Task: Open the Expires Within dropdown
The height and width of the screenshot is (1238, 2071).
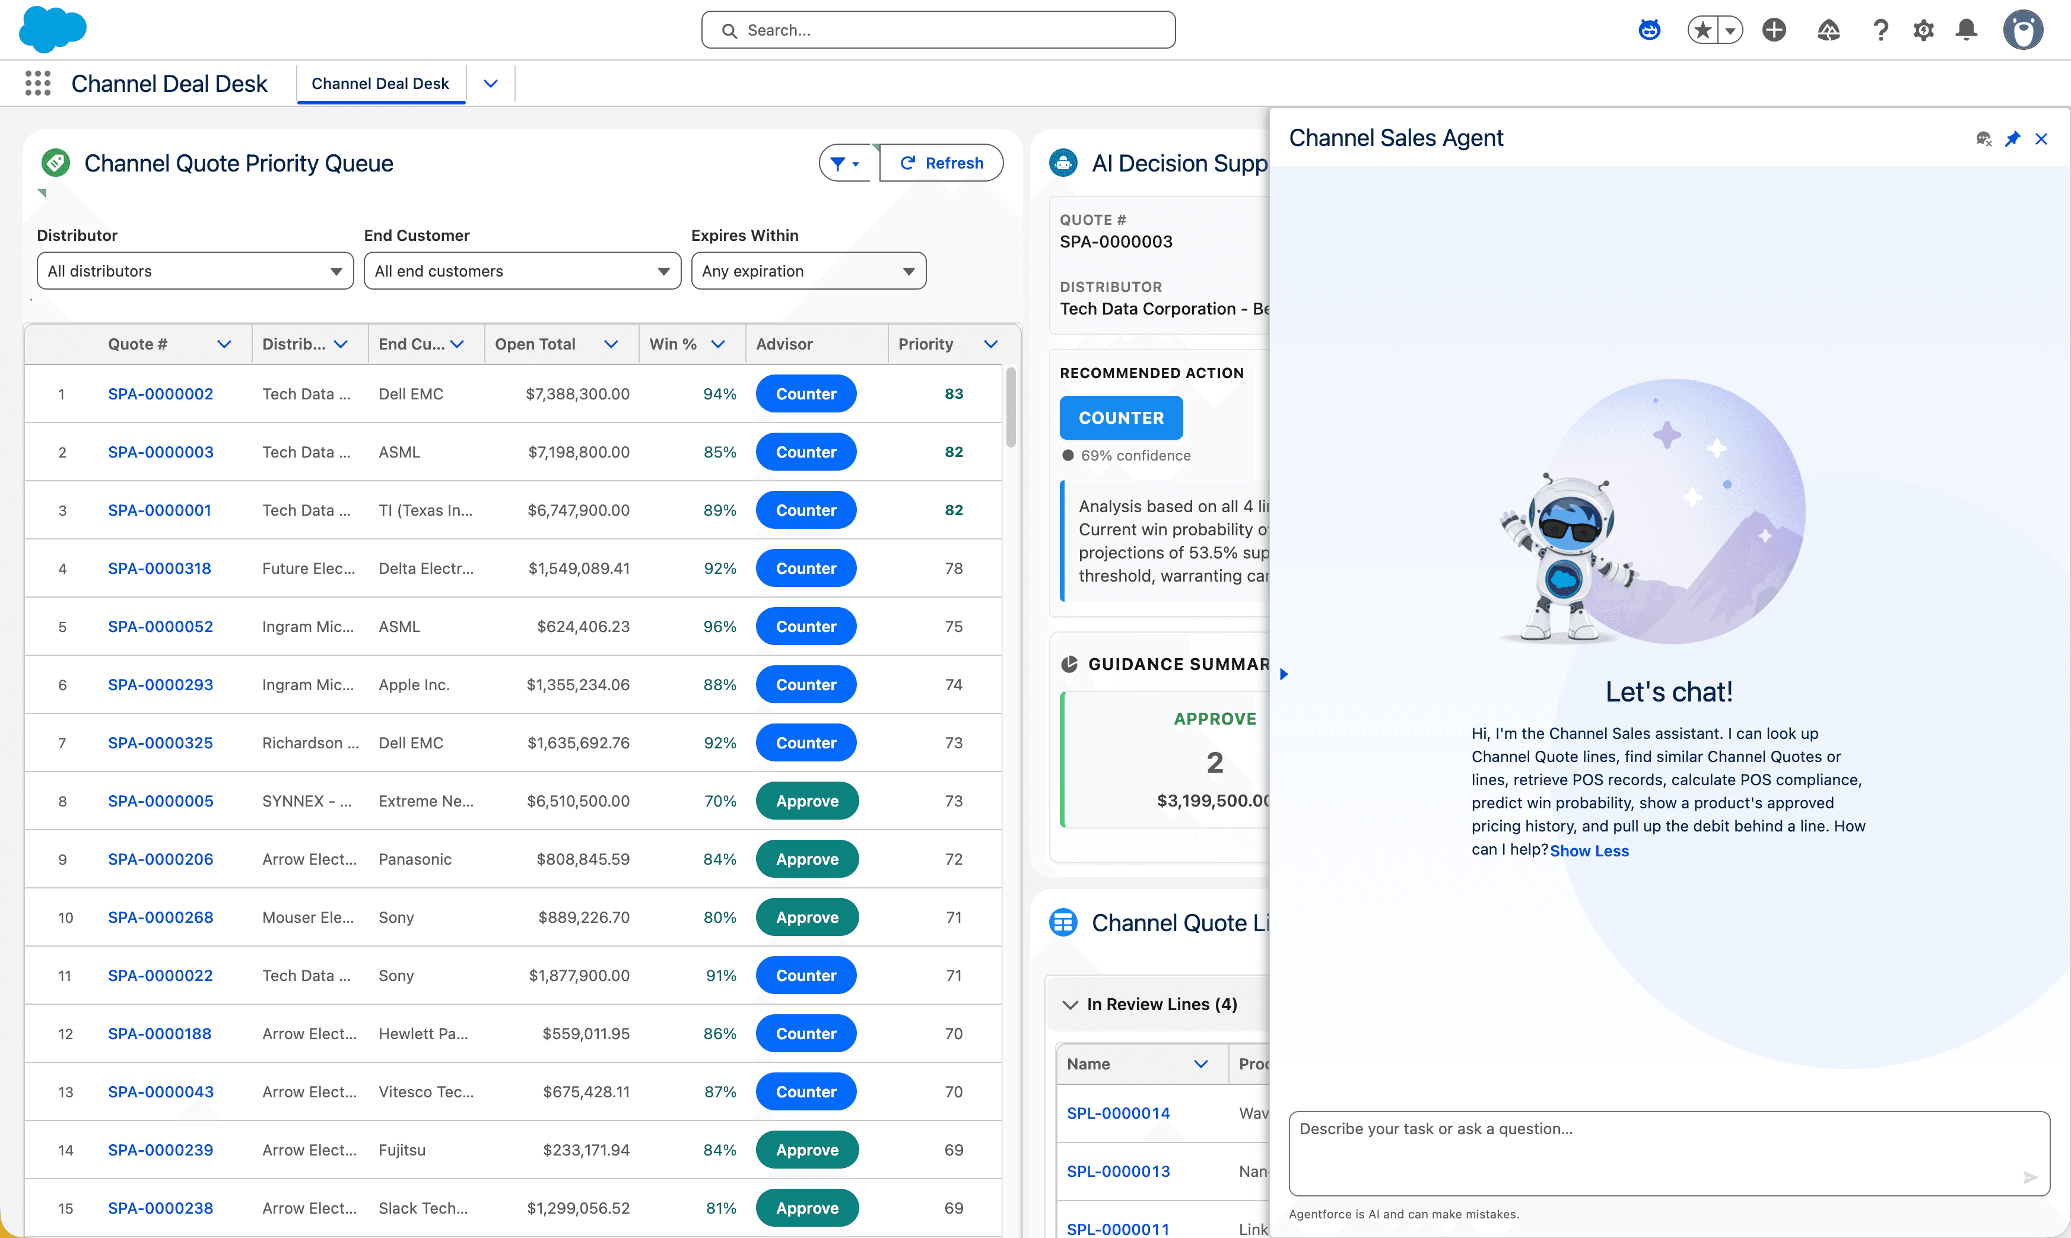Action: (808, 270)
